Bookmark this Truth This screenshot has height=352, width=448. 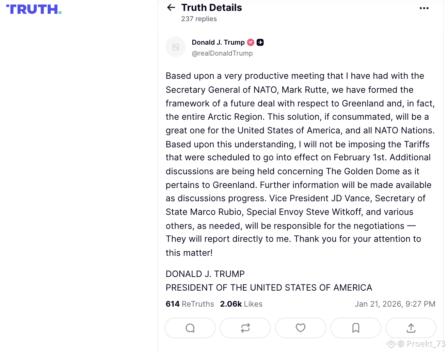355,328
